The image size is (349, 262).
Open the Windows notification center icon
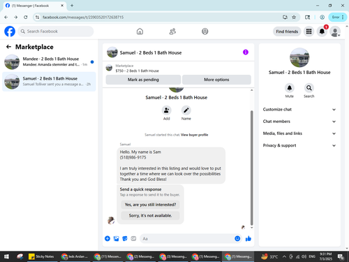[x=341, y=256]
